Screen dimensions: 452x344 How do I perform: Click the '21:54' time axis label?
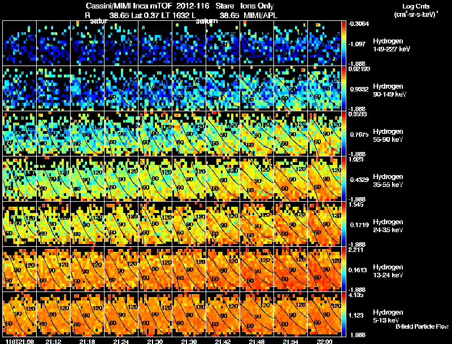[290, 341]
